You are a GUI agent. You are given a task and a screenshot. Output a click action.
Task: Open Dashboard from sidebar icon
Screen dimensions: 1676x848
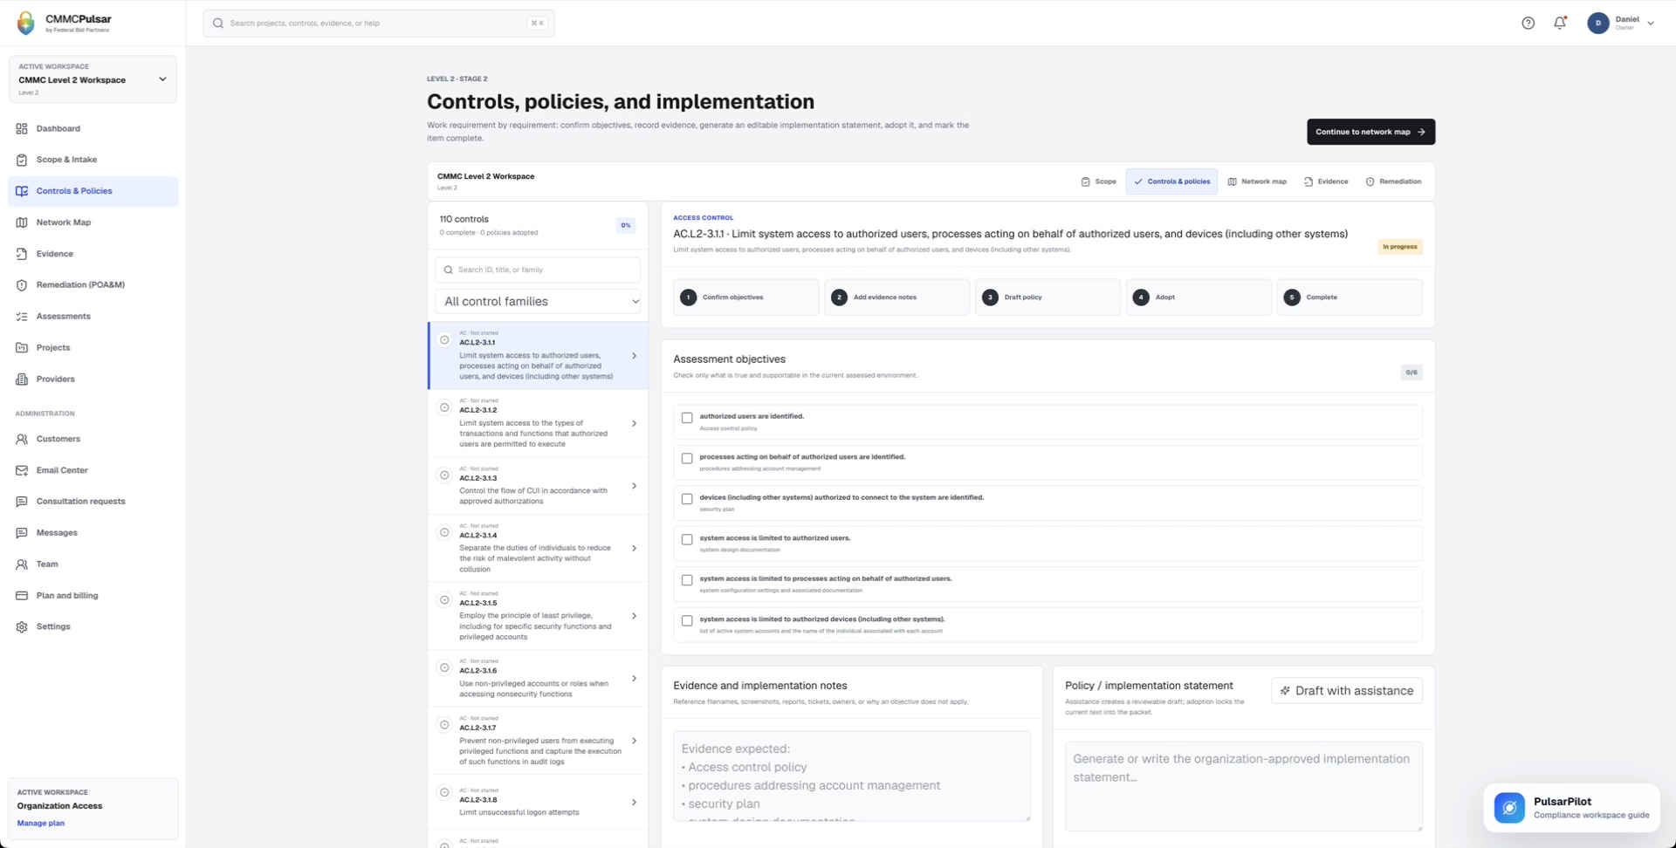pyautogui.click(x=22, y=128)
